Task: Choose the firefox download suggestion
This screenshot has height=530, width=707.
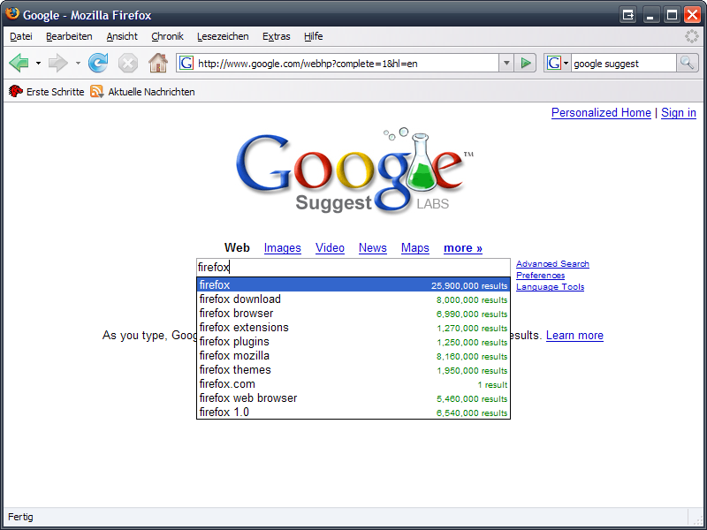Action: (353, 299)
